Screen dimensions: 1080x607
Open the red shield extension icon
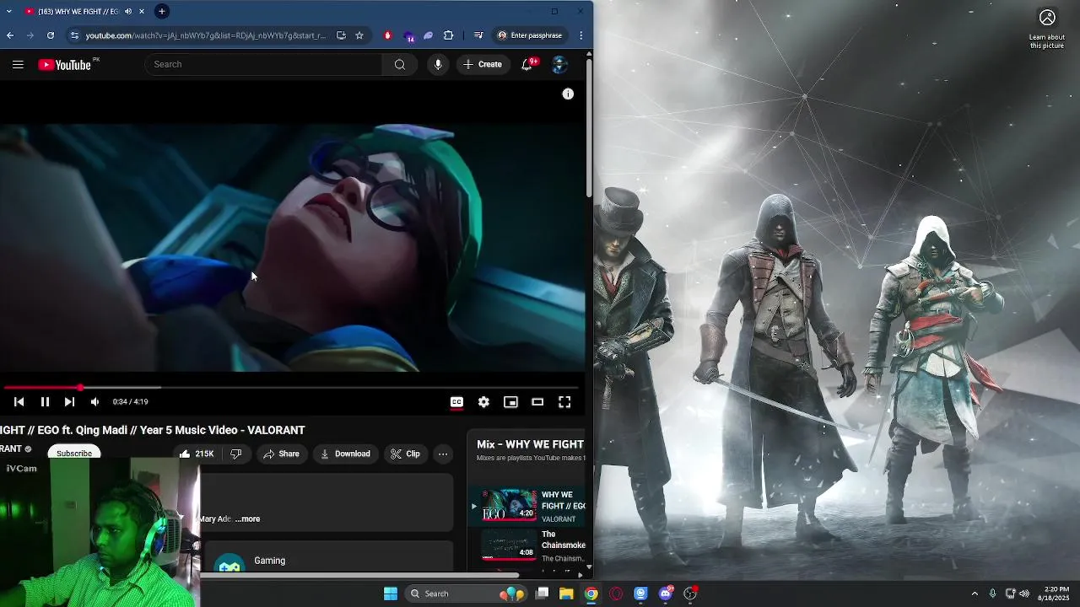tap(387, 35)
